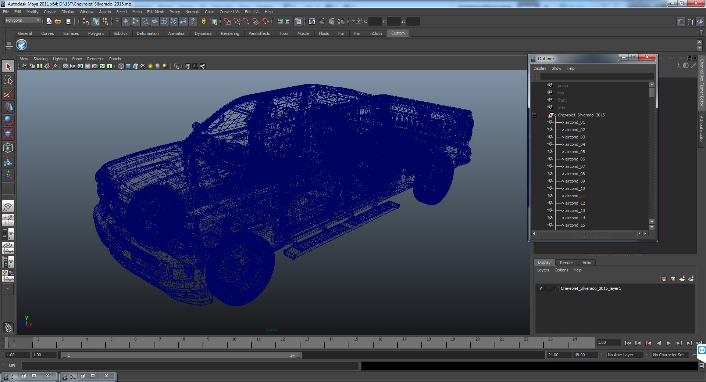This screenshot has height=382, width=706.
Task: Activate the Lasso select tool
Action: [8, 80]
